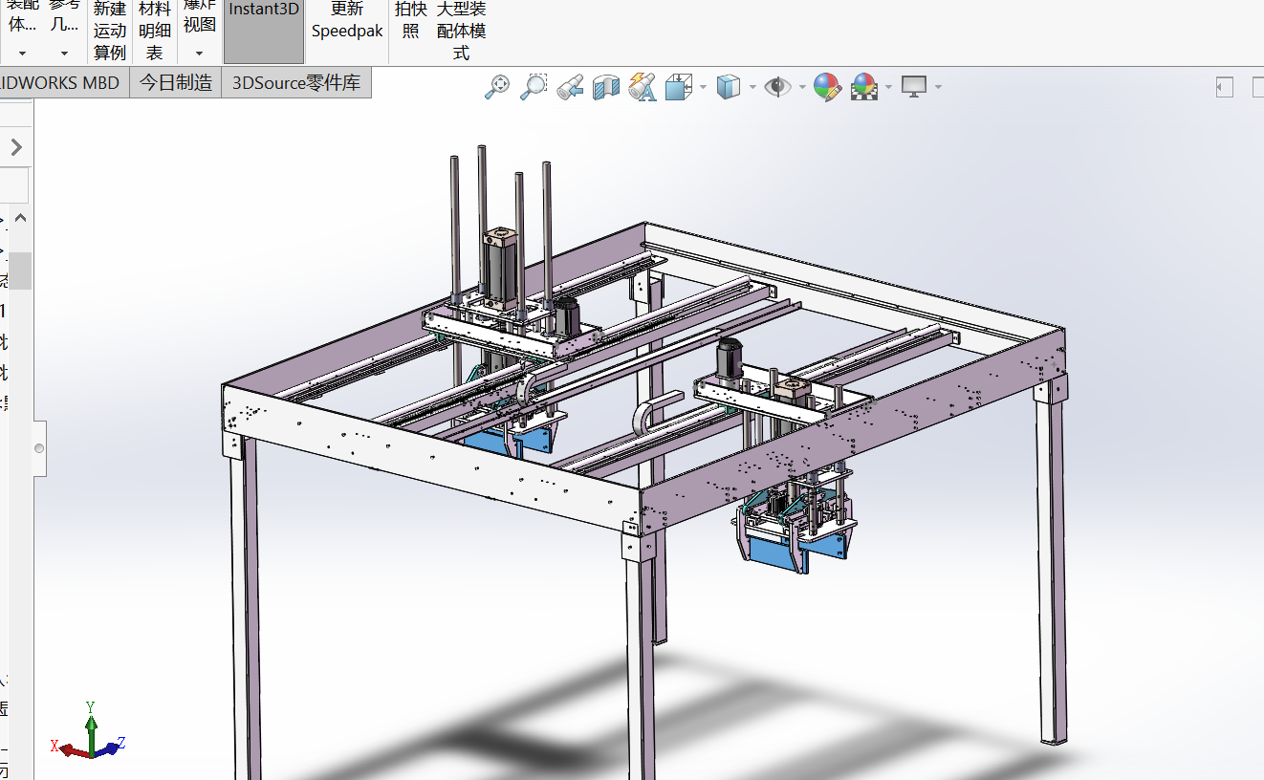This screenshot has height=780, width=1264.
Task: Expand the 爆炸视图 dropdown arrow
Action: 200,54
